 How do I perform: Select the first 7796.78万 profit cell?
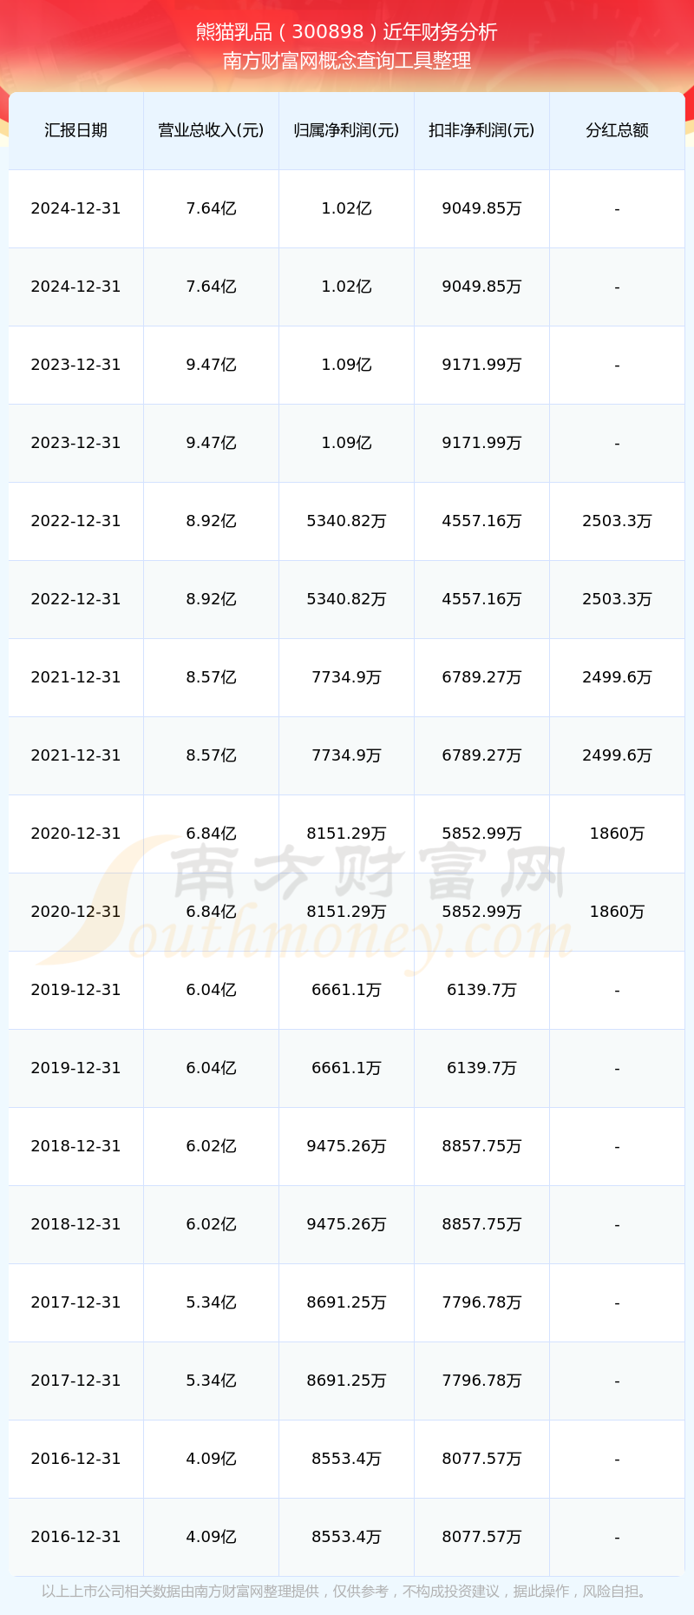[481, 1302]
